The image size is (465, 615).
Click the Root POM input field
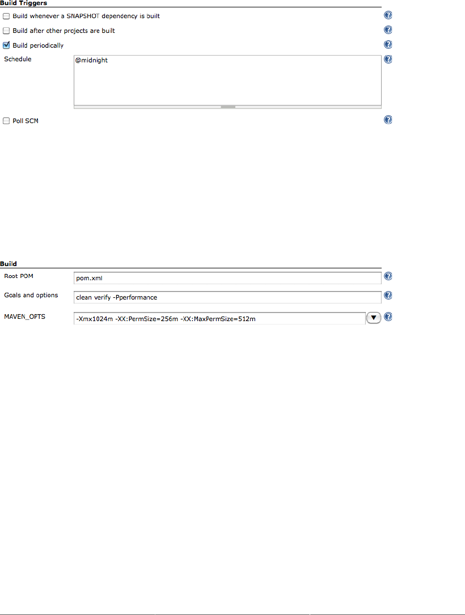227,278
